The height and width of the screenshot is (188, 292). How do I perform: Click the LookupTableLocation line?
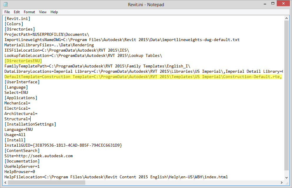[83, 55]
